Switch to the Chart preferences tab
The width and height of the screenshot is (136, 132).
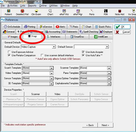point(86,27)
